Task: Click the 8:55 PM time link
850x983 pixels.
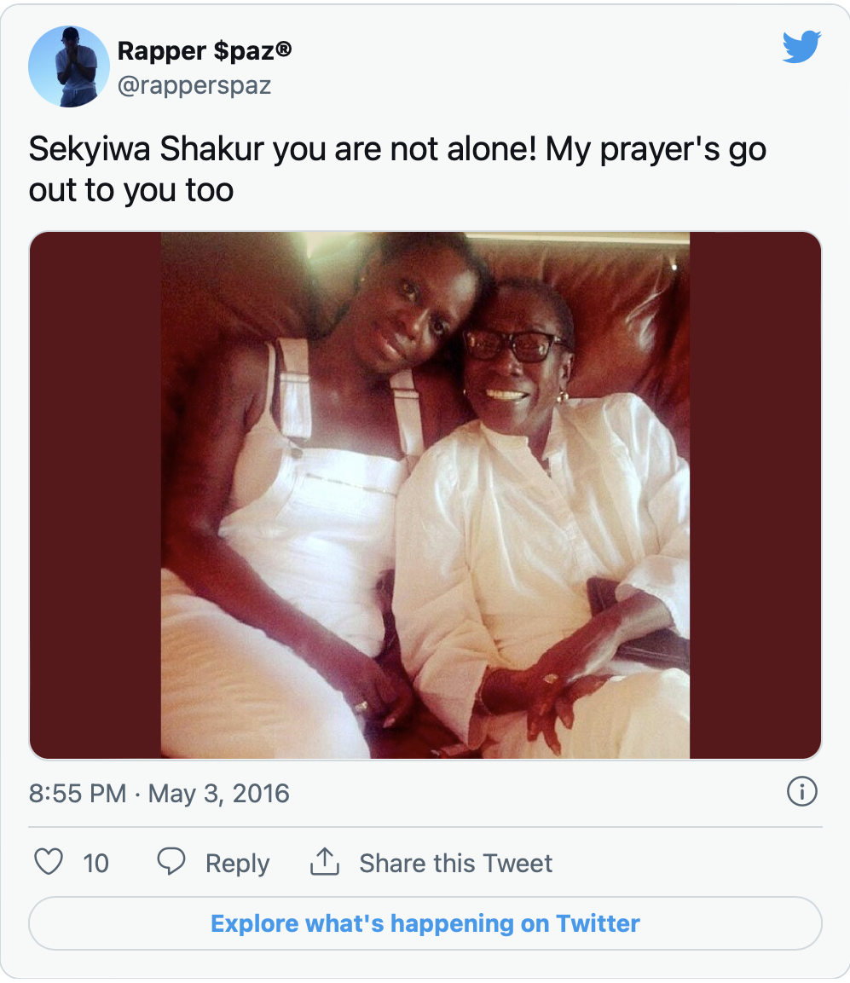Action: pyautogui.click(x=78, y=794)
